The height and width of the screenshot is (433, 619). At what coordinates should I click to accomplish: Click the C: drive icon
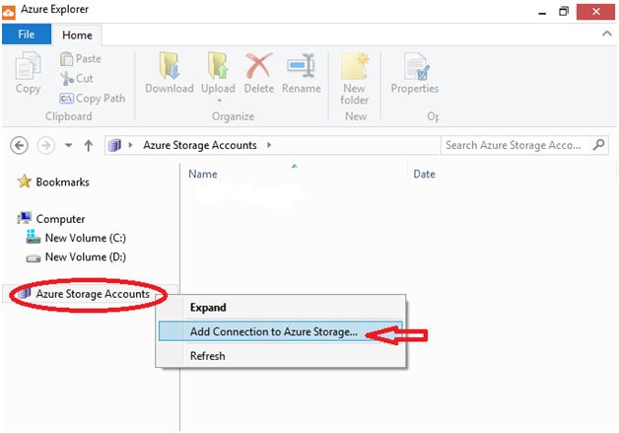34,237
